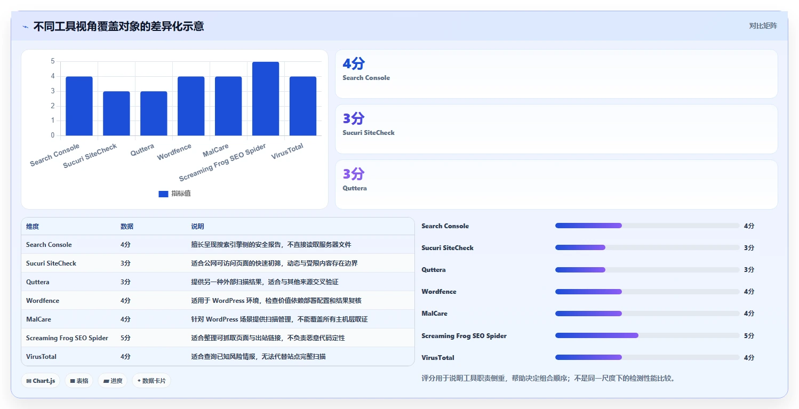Select the 表格 tag chip

tap(79, 381)
